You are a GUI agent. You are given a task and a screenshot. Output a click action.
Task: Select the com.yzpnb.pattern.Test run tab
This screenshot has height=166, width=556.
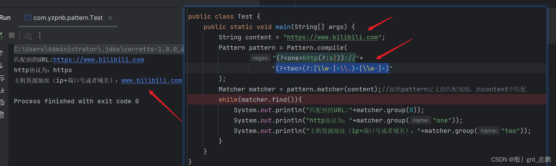pyautogui.click(x=68, y=18)
